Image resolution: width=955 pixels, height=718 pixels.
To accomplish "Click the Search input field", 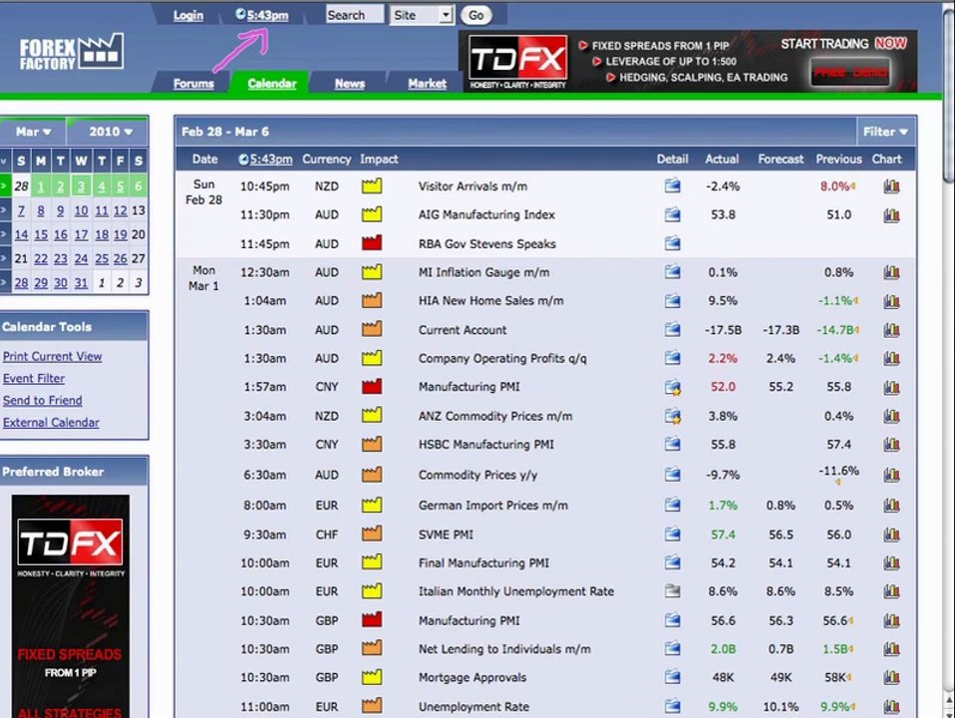I will [x=355, y=15].
